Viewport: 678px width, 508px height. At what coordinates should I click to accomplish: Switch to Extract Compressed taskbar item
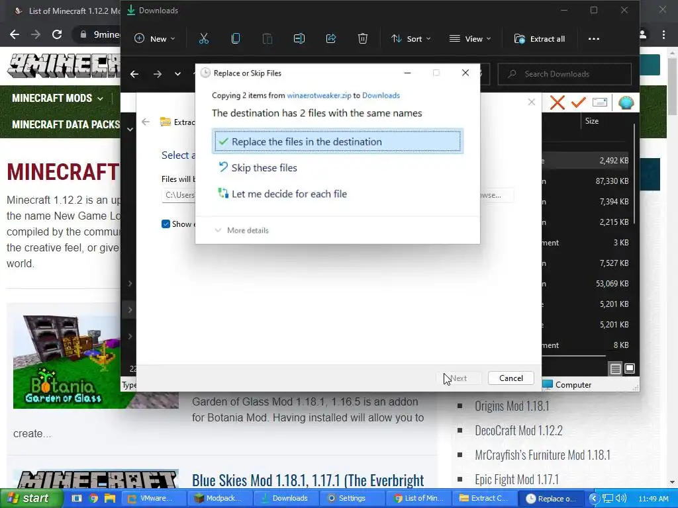pyautogui.click(x=484, y=498)
